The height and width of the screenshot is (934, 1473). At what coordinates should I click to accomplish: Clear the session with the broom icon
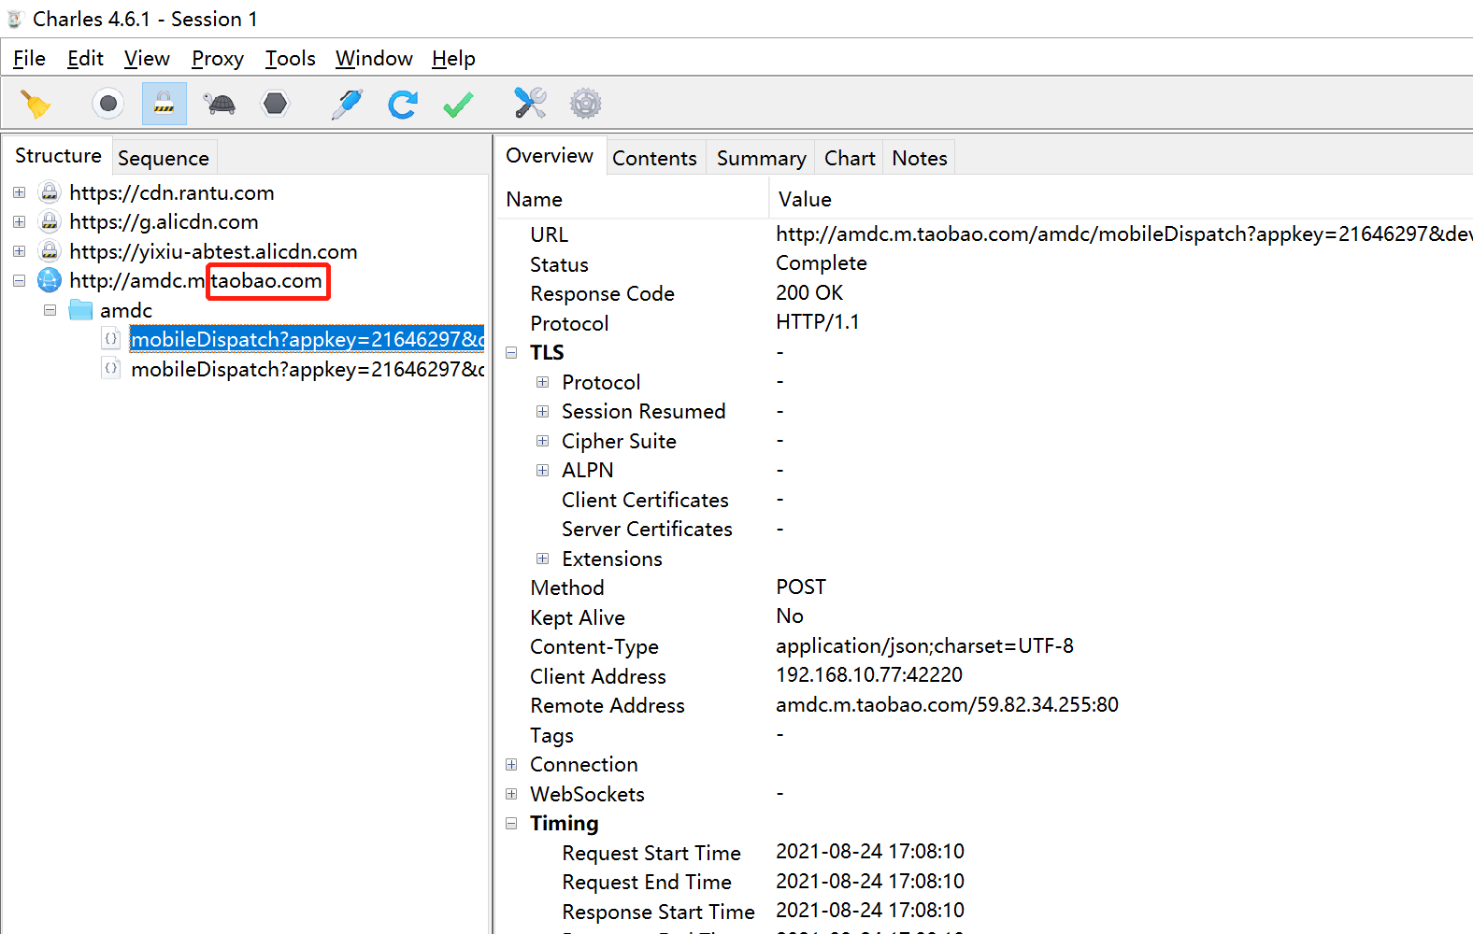[x=36, y=104]
